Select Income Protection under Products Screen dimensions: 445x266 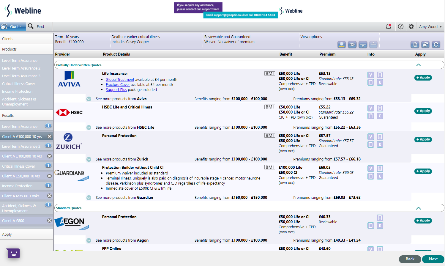(x=17, y=91)
